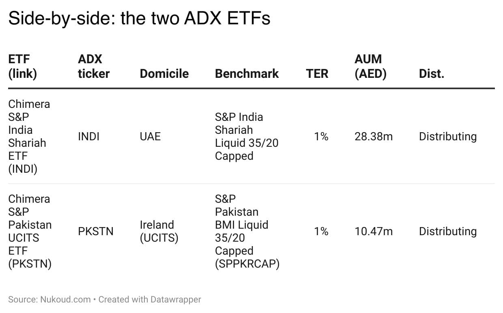Viewport: 503px width, 313px height.
Task: Click the 28.38m AUM value
Action: 373,137
